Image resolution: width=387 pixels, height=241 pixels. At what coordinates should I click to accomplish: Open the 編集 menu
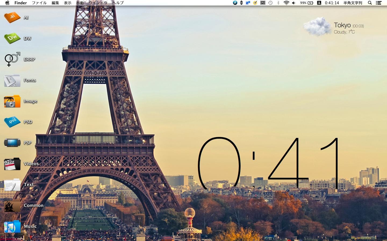(x=55, y=3)
